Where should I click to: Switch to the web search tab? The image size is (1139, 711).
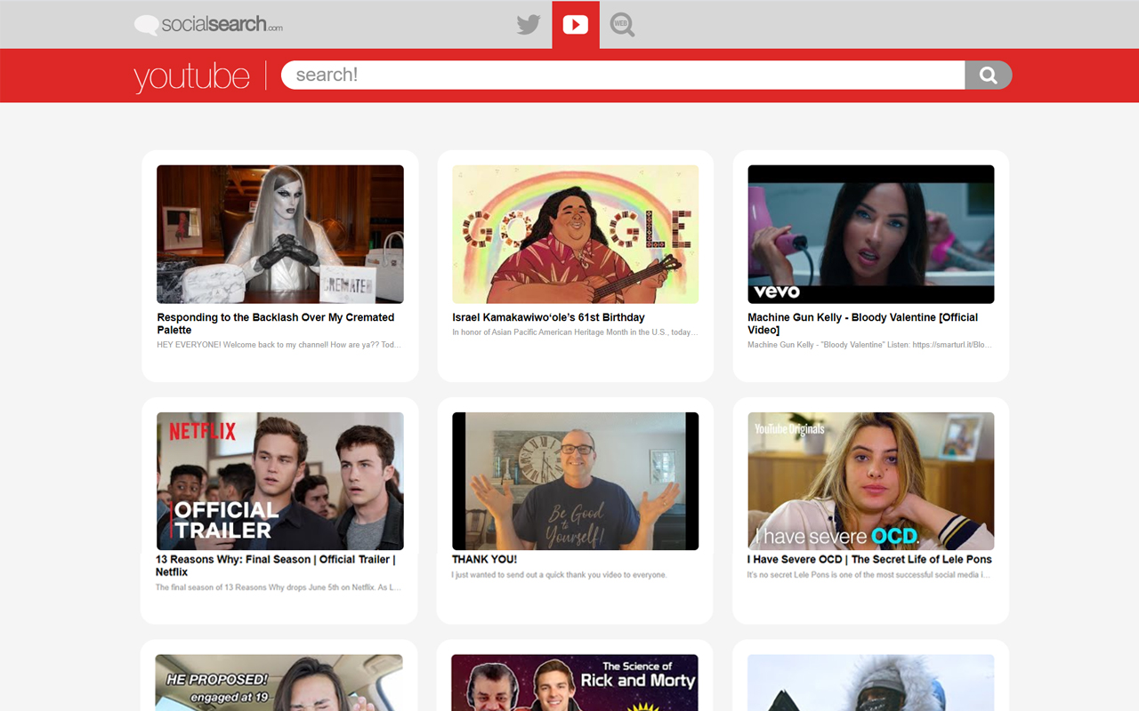622,25
